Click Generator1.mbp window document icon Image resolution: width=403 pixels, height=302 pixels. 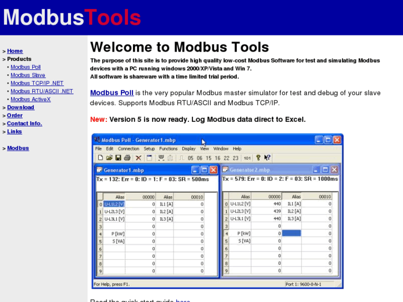(x=99, y=170)
